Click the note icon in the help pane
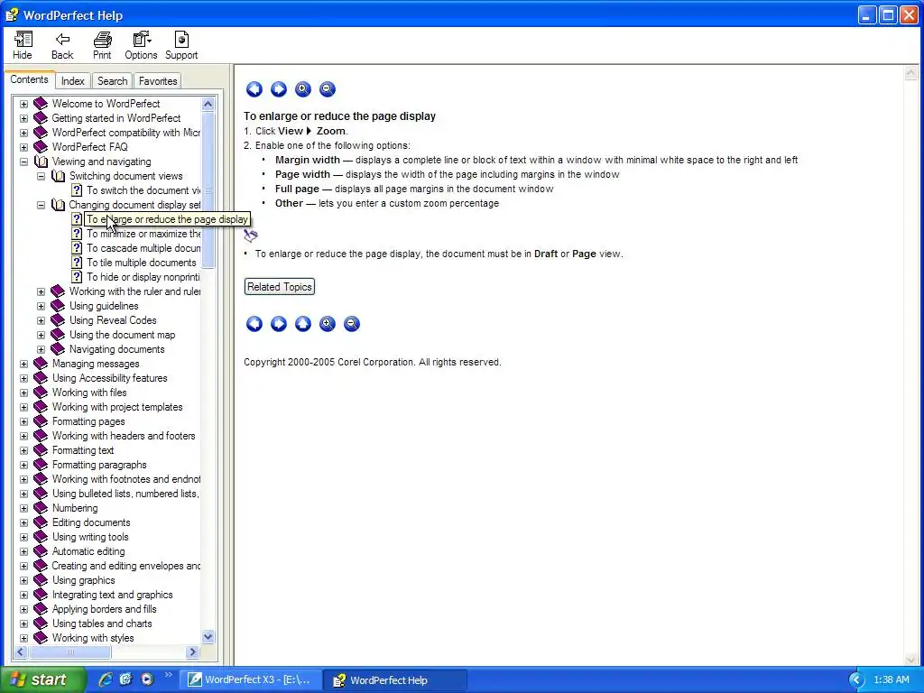 tap(251, 236)
